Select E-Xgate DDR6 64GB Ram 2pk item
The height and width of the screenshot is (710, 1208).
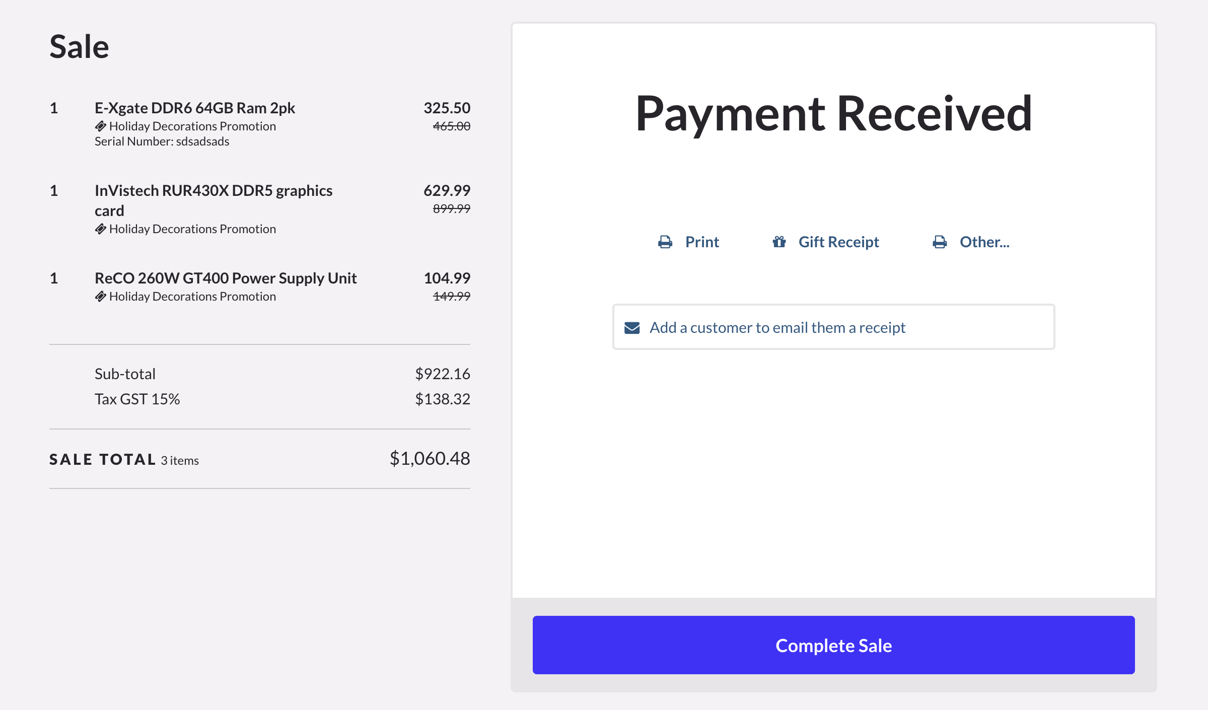pos(195,108)
